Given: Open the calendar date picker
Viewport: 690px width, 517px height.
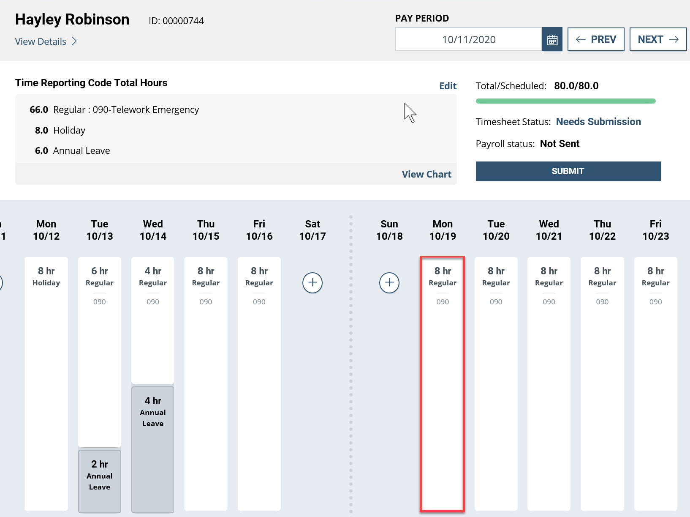Looking at the screenshot, I should coord(552,39).
